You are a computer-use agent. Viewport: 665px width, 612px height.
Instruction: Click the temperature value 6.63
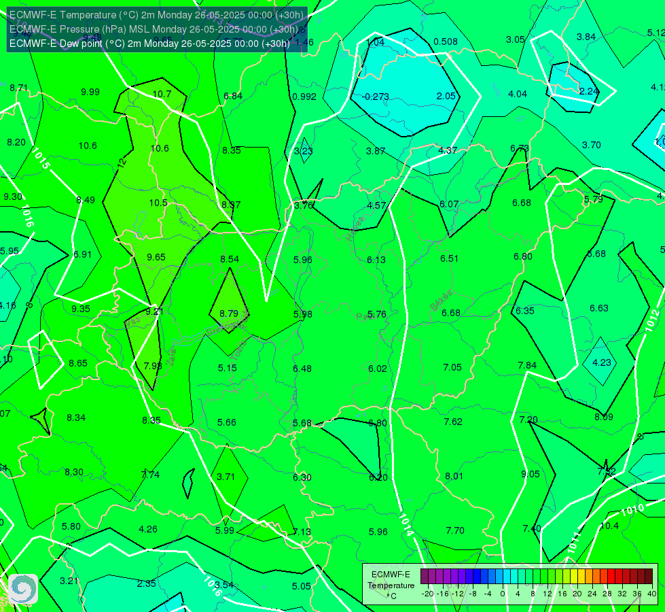tap(599, 308)
